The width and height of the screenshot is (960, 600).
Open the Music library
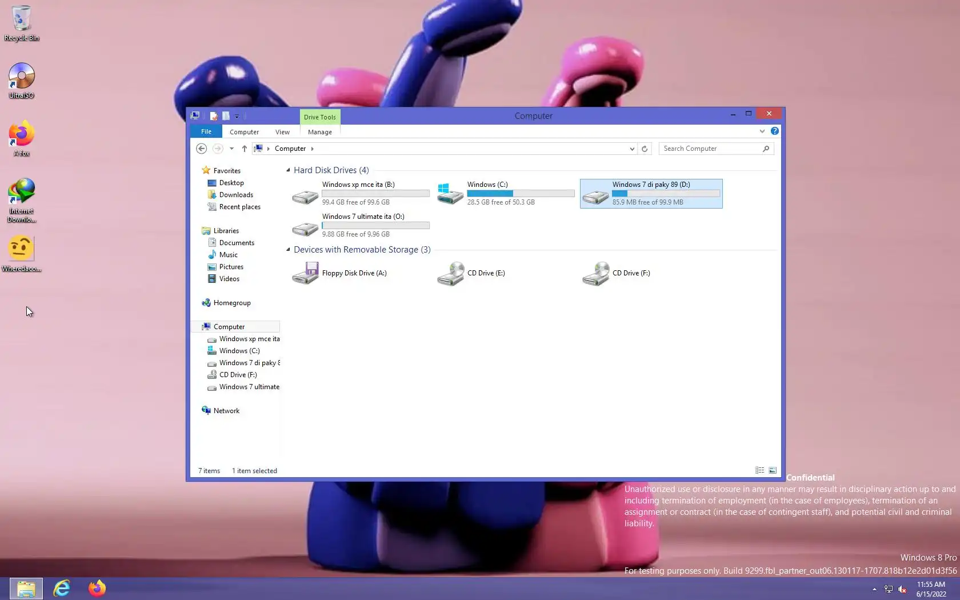point(228,255)
